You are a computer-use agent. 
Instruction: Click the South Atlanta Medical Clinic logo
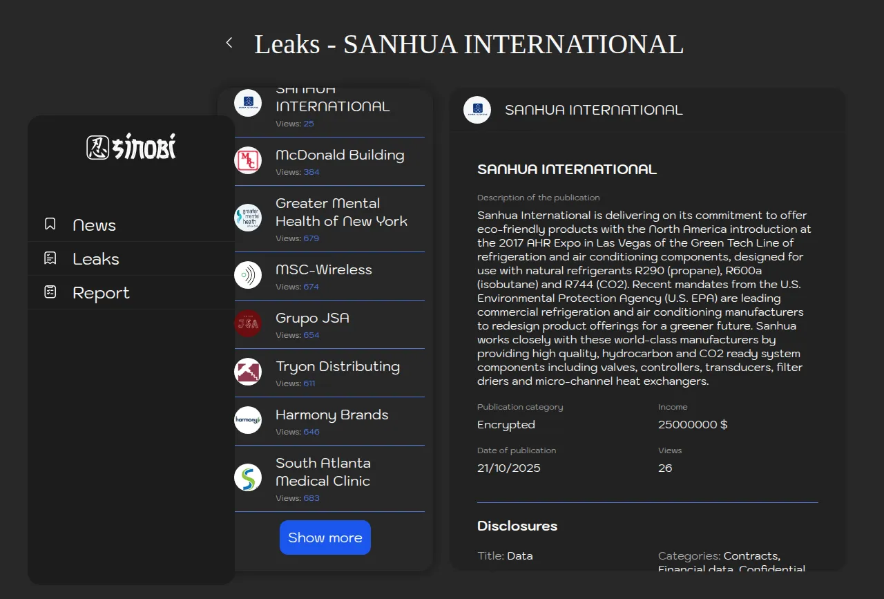(248, 477)
